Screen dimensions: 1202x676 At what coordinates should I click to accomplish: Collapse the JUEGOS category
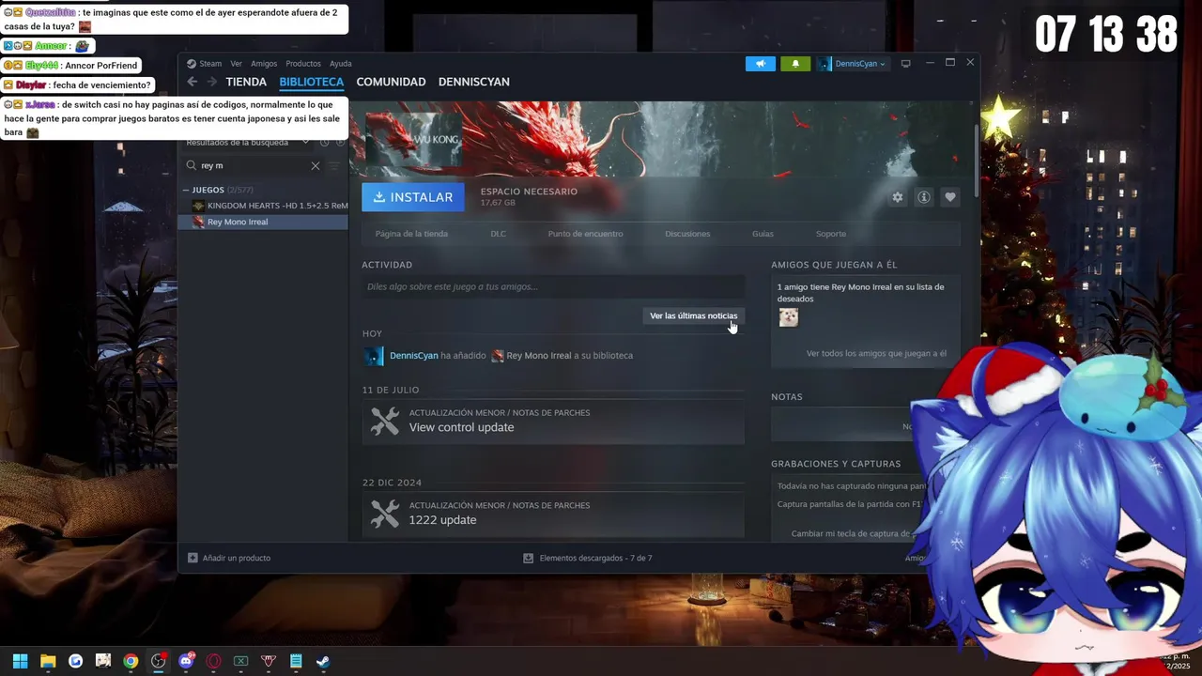(x=186, y=190)
